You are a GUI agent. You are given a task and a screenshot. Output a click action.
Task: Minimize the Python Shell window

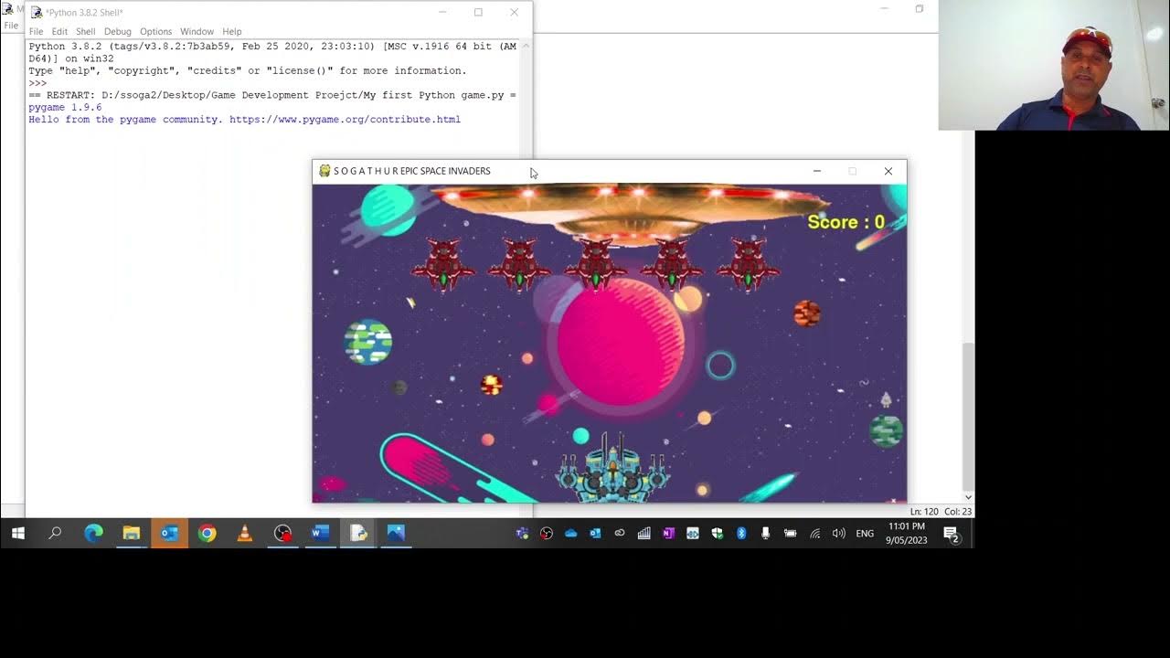coord(442,13)
